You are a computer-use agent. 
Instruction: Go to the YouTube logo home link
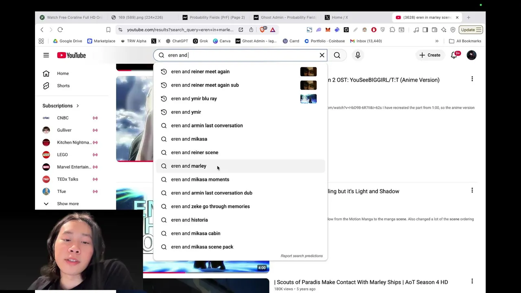pos(71,55)
